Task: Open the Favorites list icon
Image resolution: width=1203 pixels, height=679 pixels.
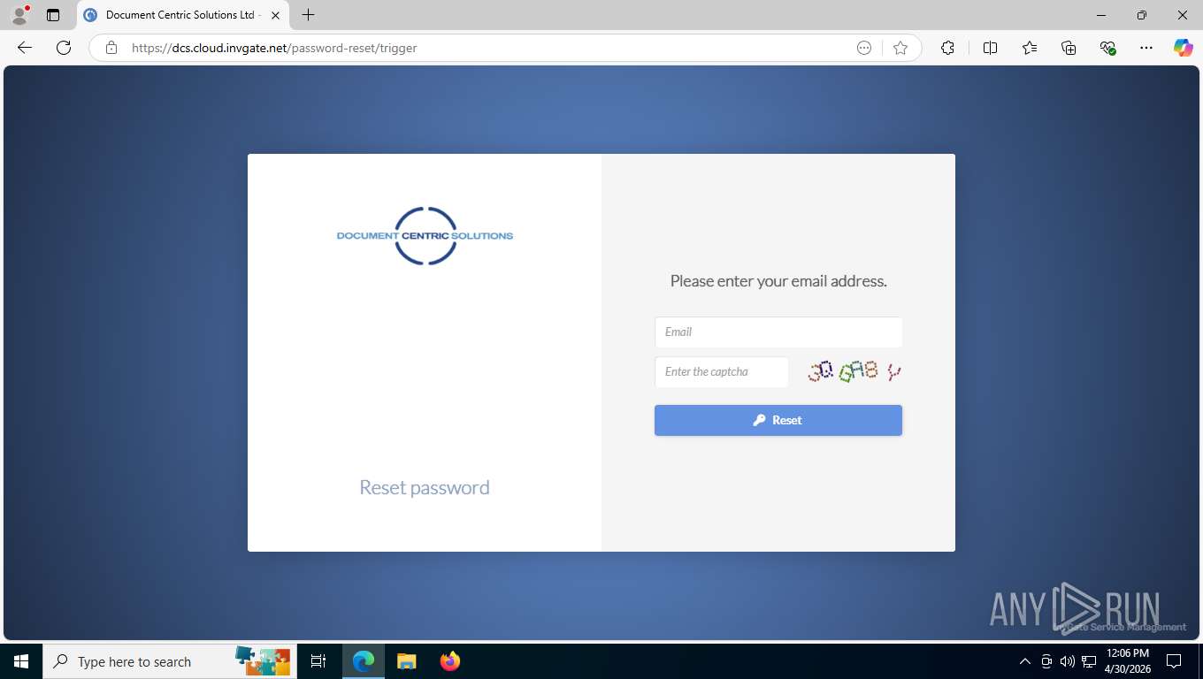Action: coord(1030,48)
